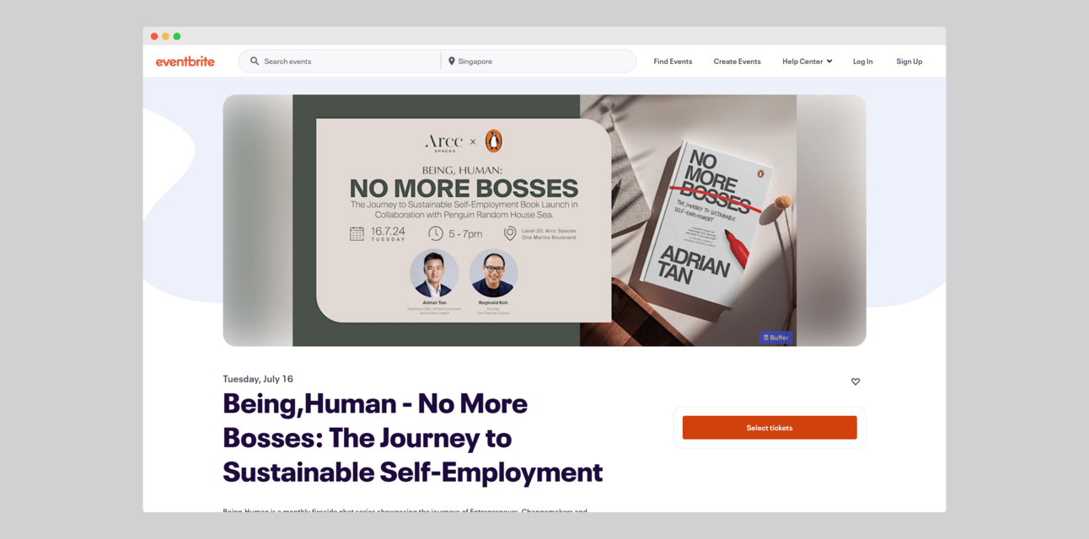Change the Singapore location field
The height and width of the screenshot is (539, 1089).
[539, 61]
